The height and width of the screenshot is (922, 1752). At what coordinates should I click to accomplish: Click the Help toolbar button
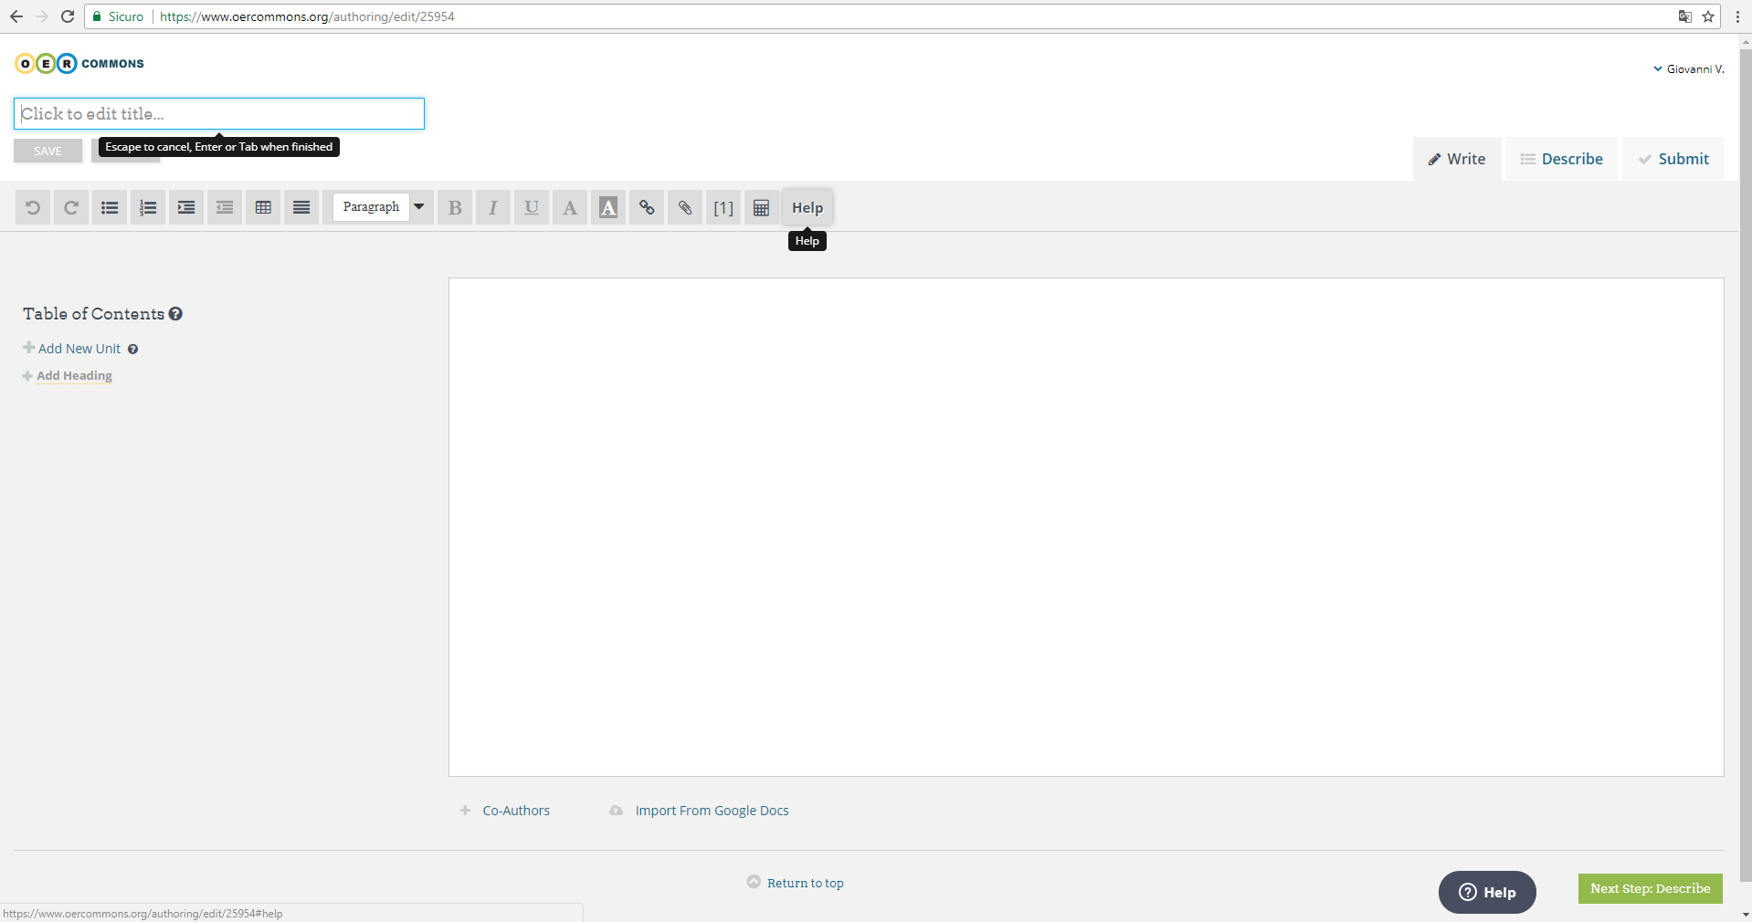807,208
